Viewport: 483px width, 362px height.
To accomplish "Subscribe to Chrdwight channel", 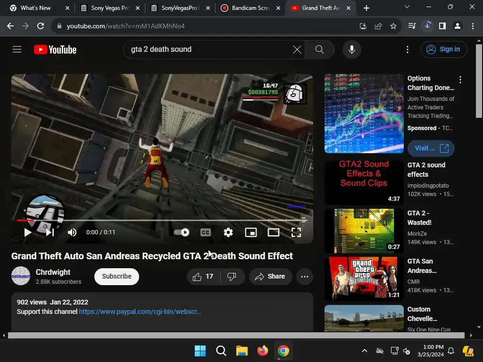I will pos(117,276).
